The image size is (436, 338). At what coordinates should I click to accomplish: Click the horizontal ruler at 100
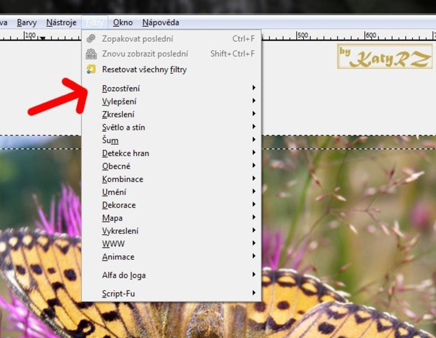coord(30,35)
